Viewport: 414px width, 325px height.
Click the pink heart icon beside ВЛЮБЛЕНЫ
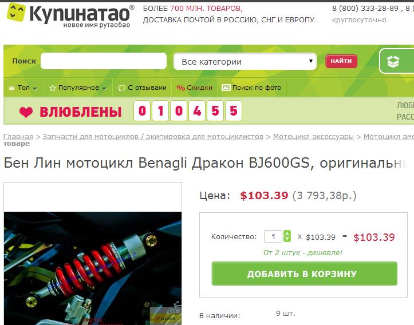26,112
